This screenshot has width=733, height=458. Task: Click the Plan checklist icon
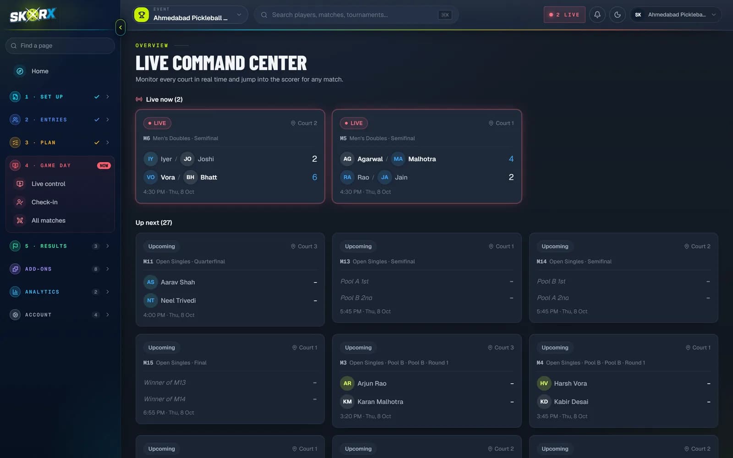[15, 142]
